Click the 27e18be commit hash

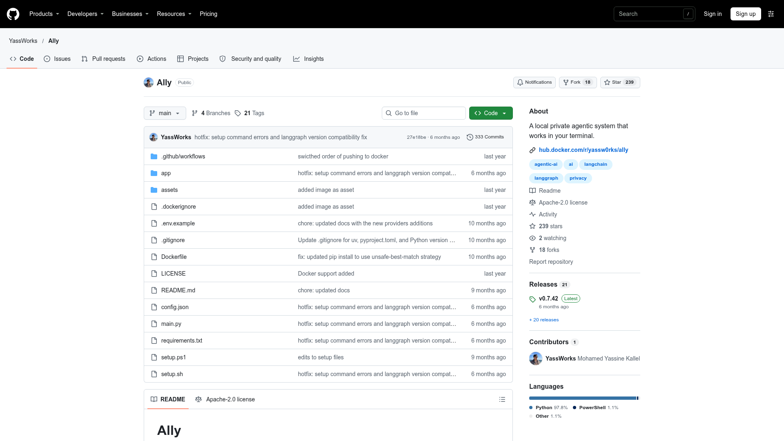(x=416, y=137)
